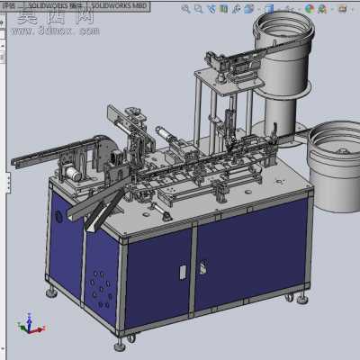Open the View Settings monitor icon
Screen dimensions: 360x360
click(x=343, y=9)
